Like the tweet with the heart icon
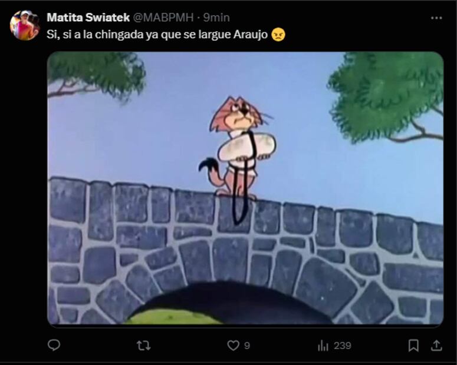Viewport: 457px width, 365px height. coord(234,346)
